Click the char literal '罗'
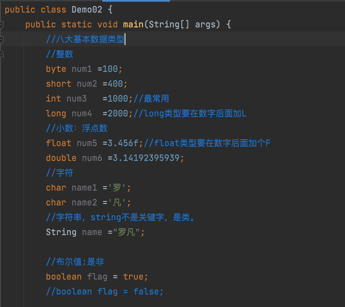Image resolution: width=345 pixels, height=307 pixels. pyautogui.click(x=117, y=188)
